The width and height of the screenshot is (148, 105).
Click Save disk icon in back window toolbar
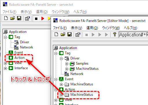tap(19, 18)
